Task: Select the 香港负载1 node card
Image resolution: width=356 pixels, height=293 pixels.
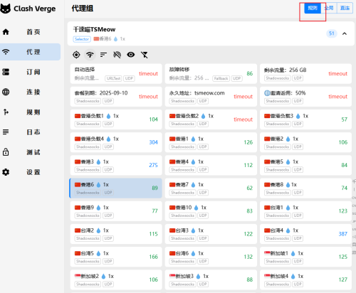Action: click(x=116, y=119)
